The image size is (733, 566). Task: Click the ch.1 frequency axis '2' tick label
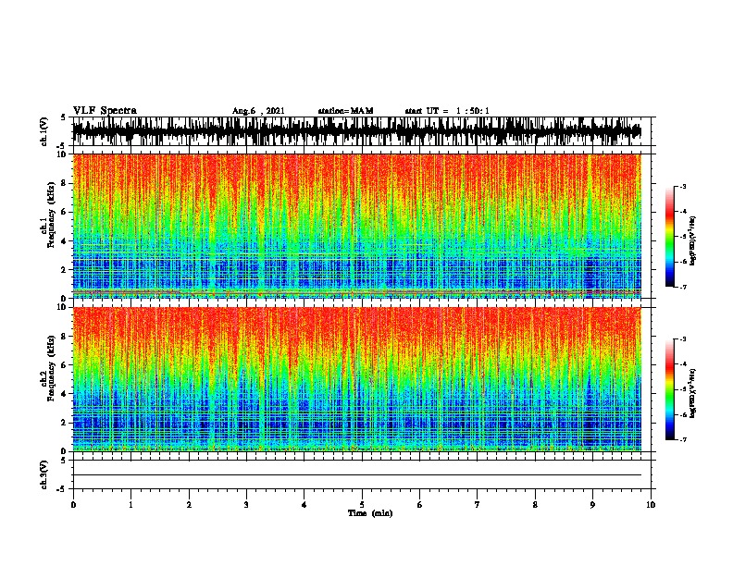click(65, 269)
